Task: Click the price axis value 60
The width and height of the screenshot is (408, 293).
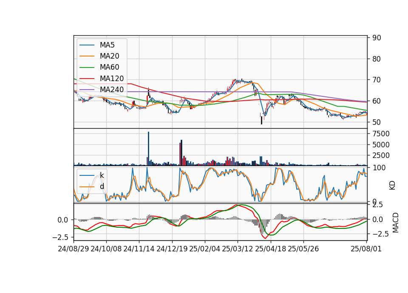Action: [377, 101]
